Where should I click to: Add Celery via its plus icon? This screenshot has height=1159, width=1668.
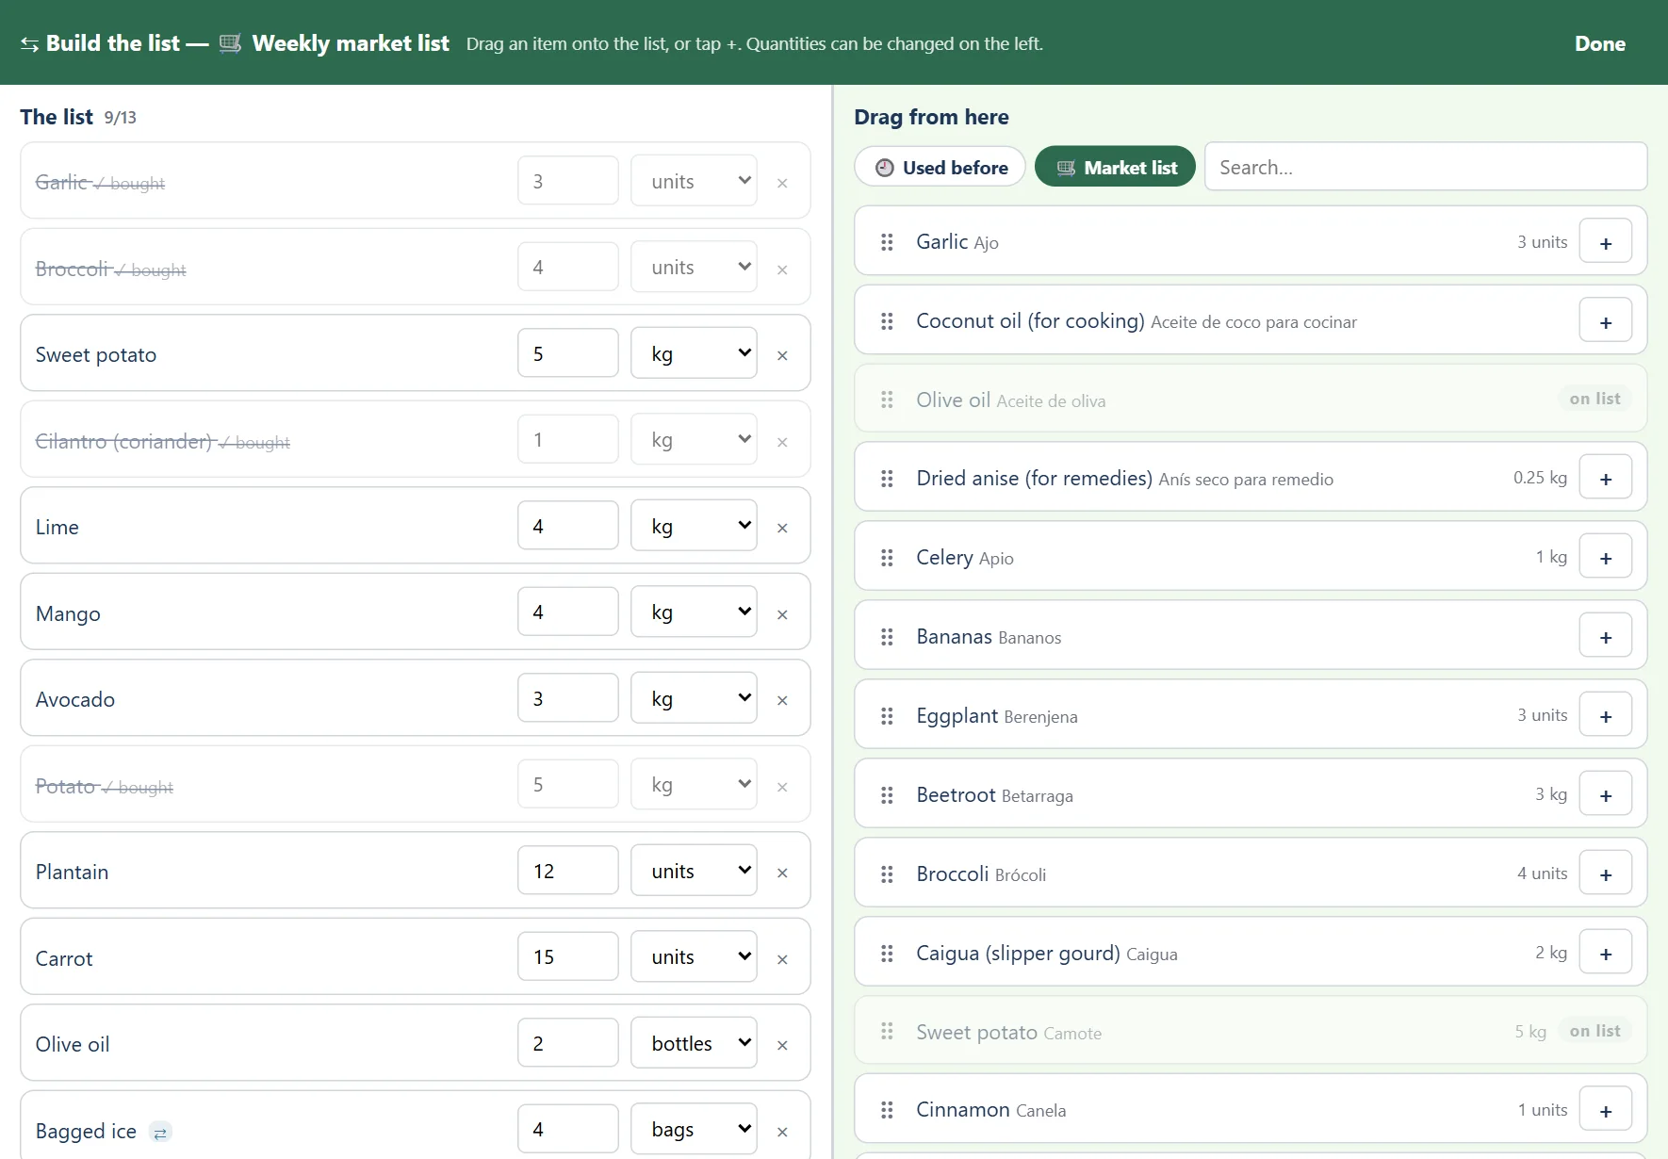(1606, 558)
